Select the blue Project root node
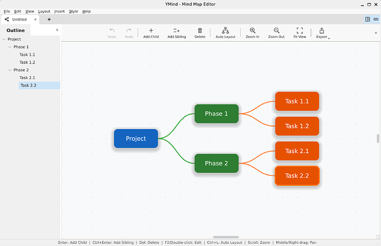This screenshot has width=381, height=246. click(x=136, y=138)
